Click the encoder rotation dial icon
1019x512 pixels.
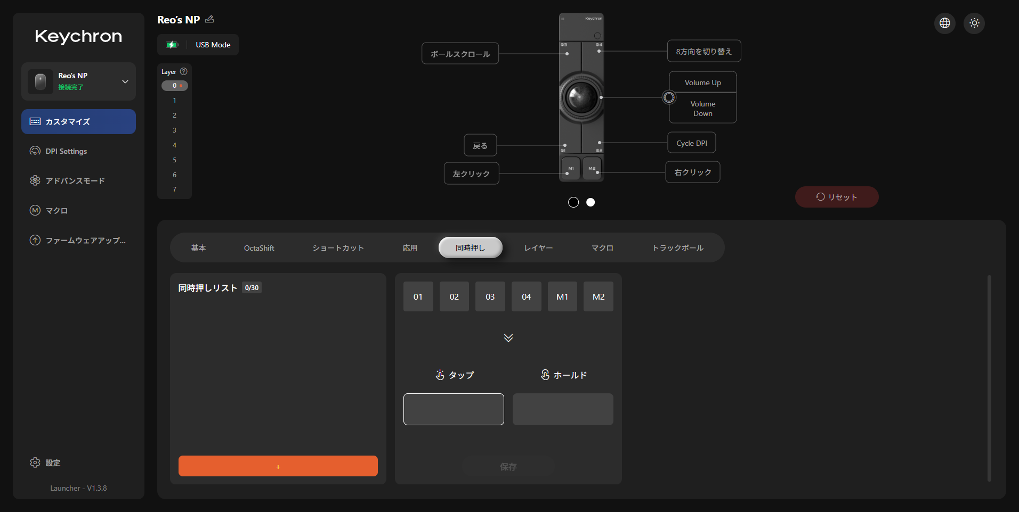[669, 97]
